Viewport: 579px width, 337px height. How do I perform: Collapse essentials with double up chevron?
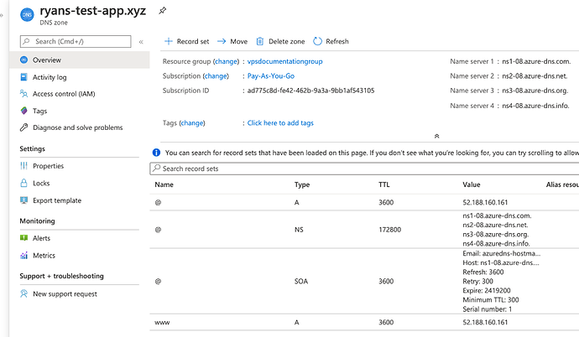(x=437, y=136)
